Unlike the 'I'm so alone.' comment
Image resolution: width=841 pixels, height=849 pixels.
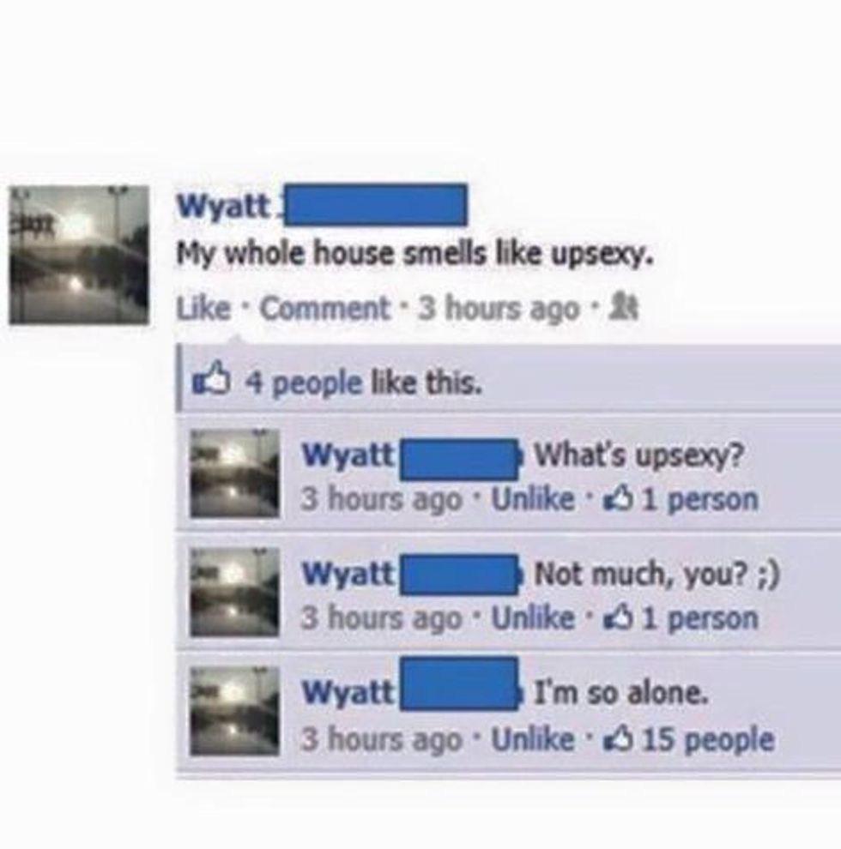[533, 738]
